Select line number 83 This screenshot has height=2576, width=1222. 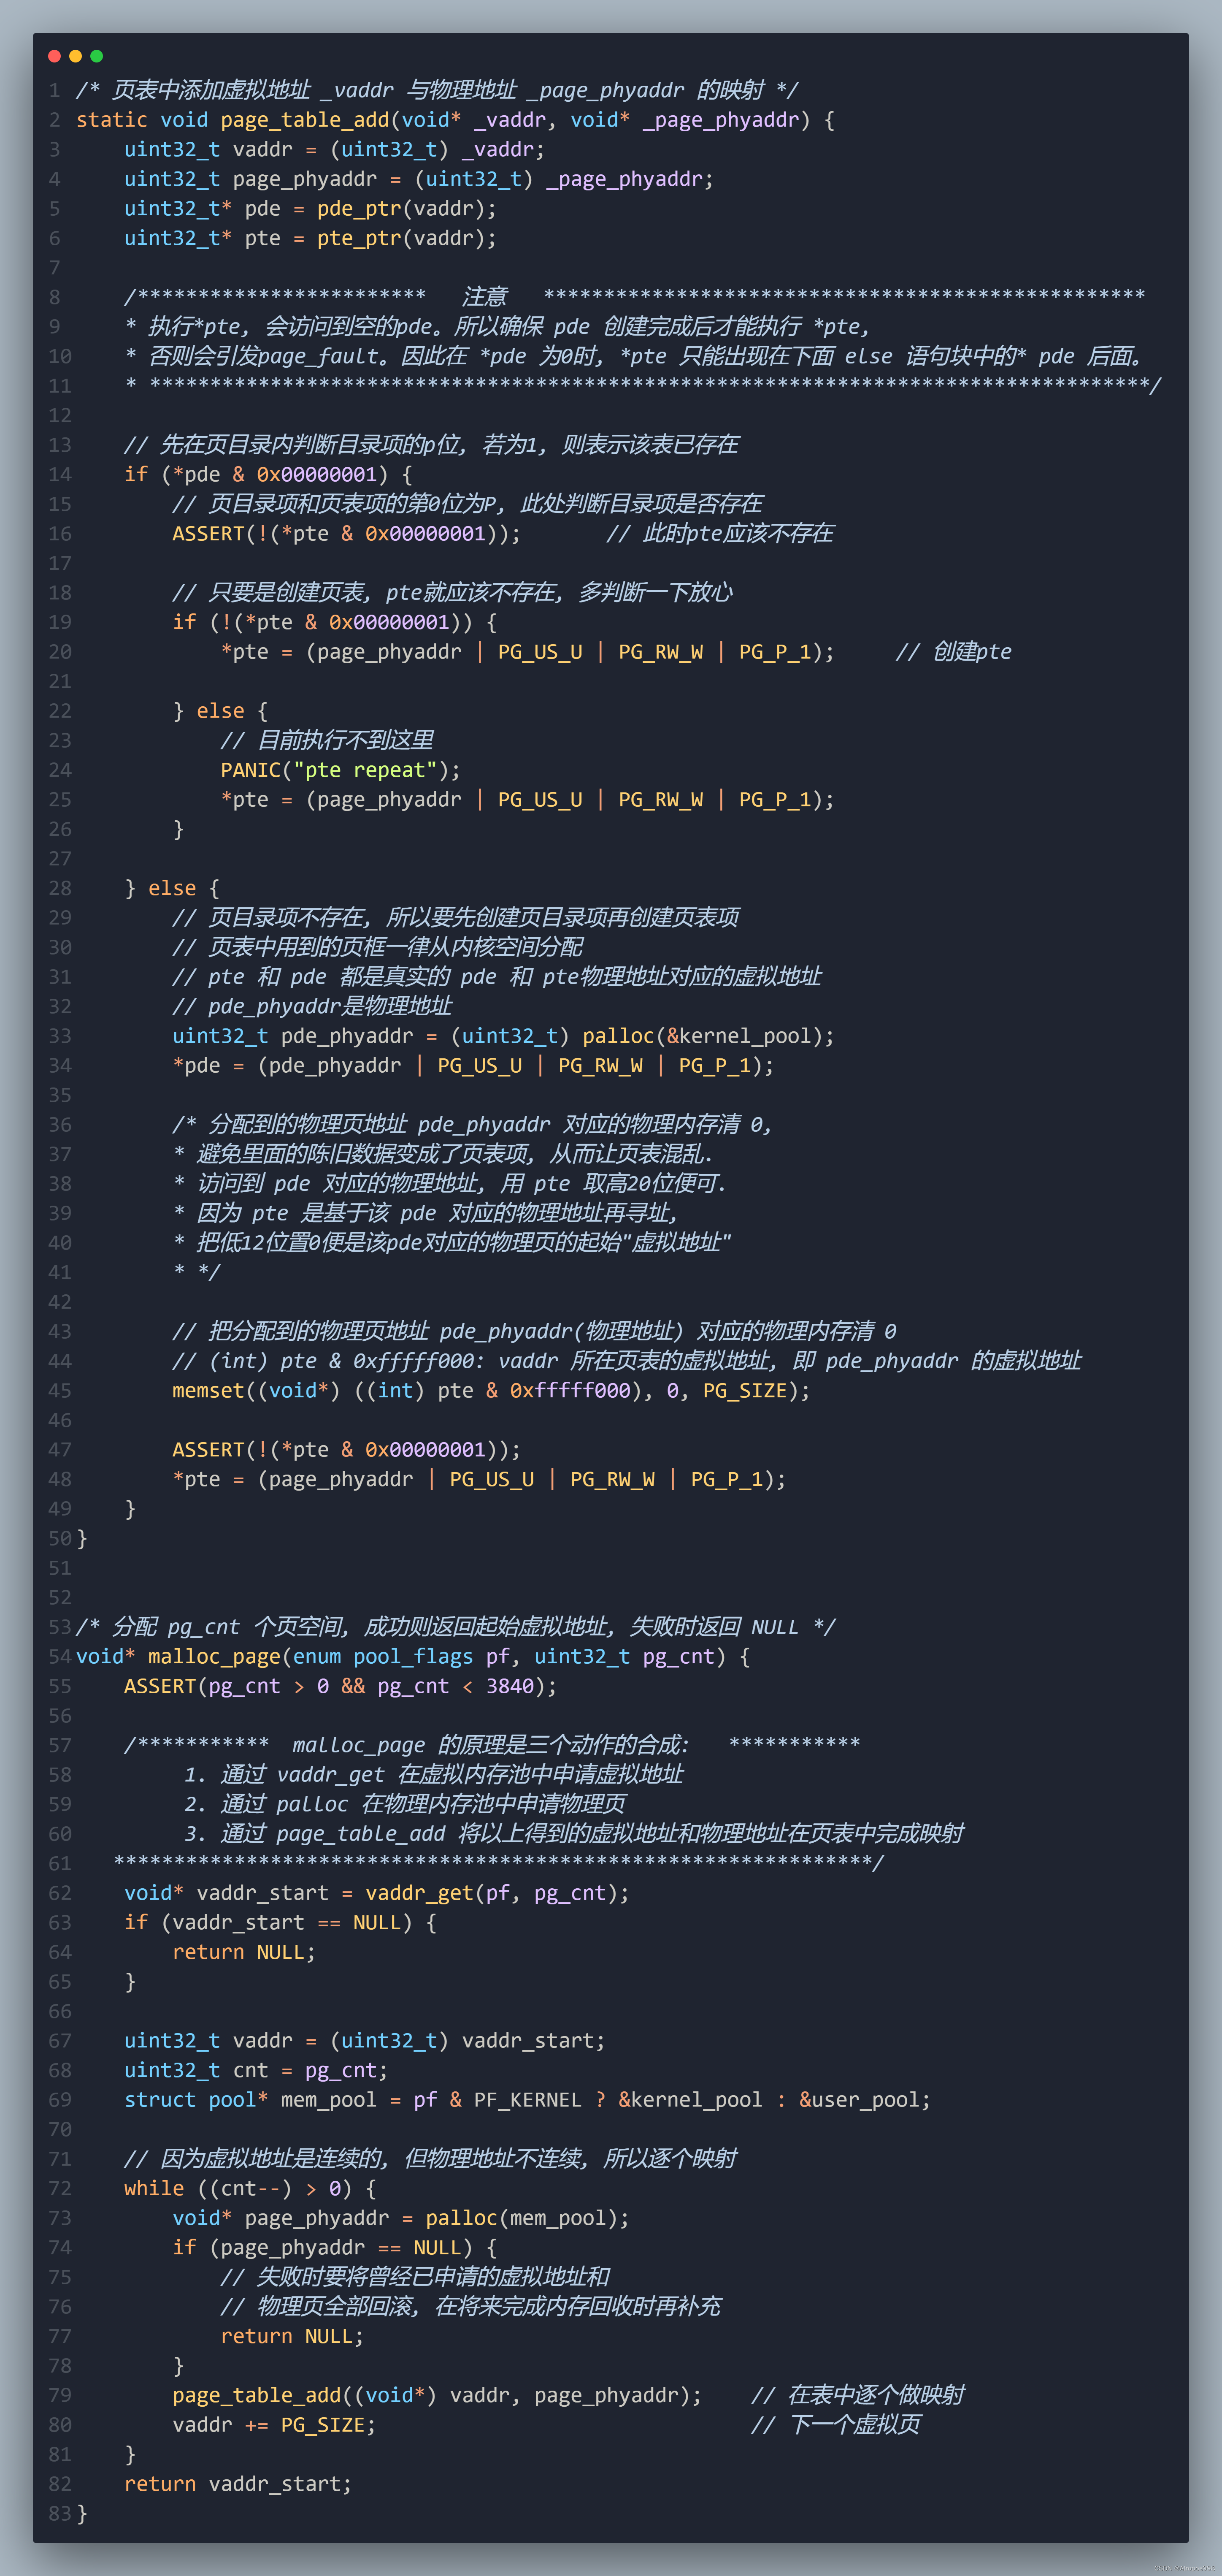coord(59,2514)
